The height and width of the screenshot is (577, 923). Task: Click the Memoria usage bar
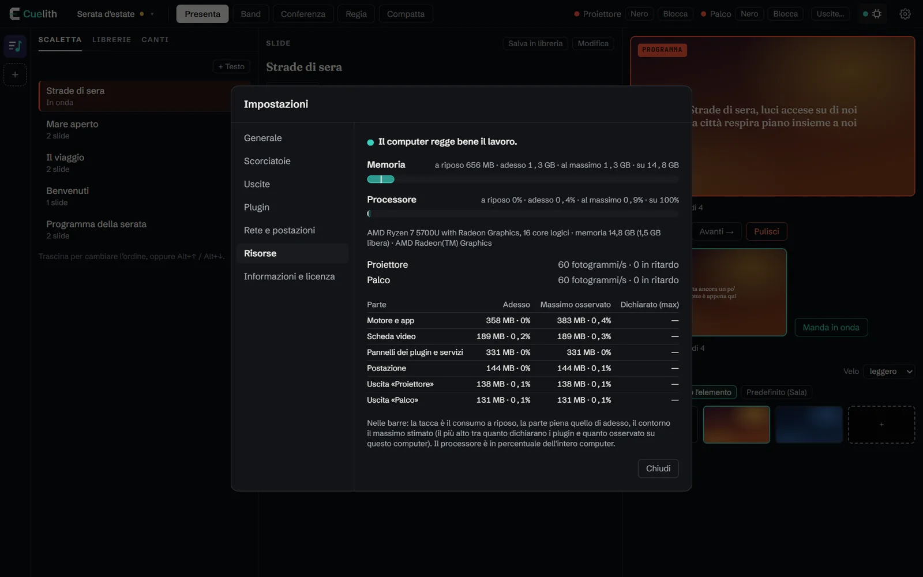523,179
